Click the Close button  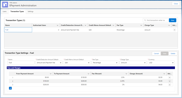coord(176,4)
